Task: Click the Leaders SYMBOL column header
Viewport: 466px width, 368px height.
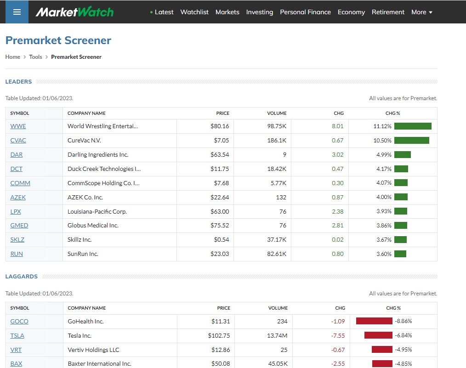Action: point(20,113)
